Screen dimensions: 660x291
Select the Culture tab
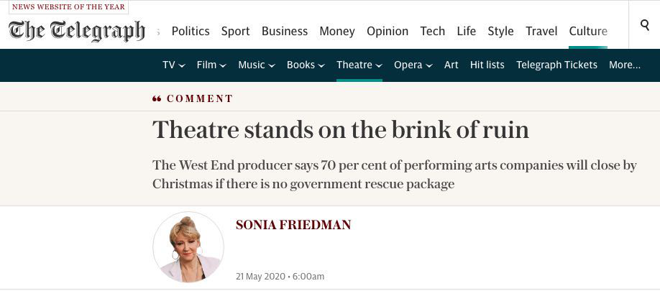(588, 31)
